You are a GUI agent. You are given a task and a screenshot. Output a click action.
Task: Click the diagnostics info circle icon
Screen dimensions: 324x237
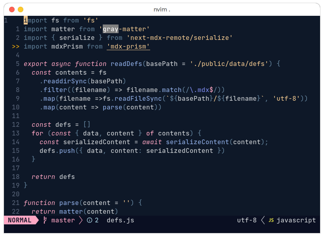(89, 220)
